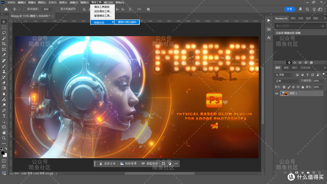Choose 最新PS辉光插件 submenu item
The width and height of the screenshot is (327, 184).
tap(127, 22)
